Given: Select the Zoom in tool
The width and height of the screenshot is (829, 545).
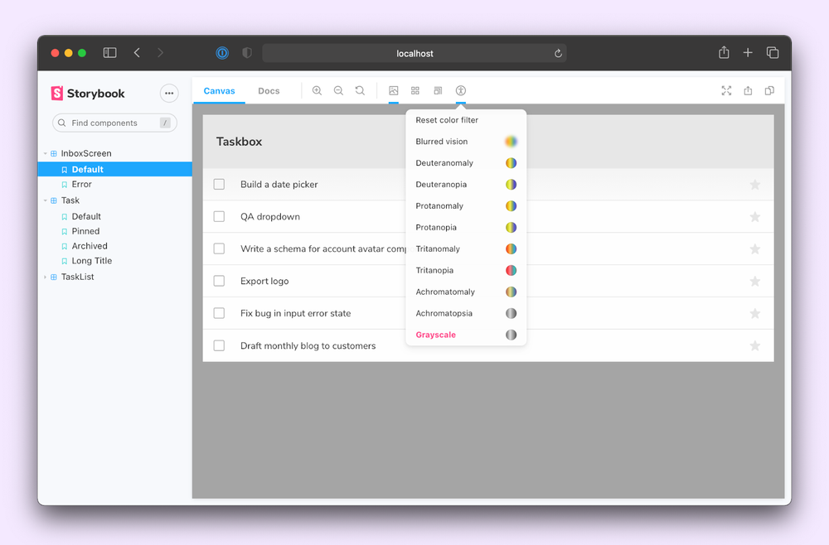Looking at the screenshot, I should click(x=318, y=90).
